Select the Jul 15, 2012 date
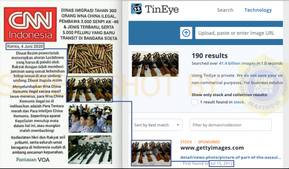The width and height of the screenshot is (289, 169). tap(221, 163)
